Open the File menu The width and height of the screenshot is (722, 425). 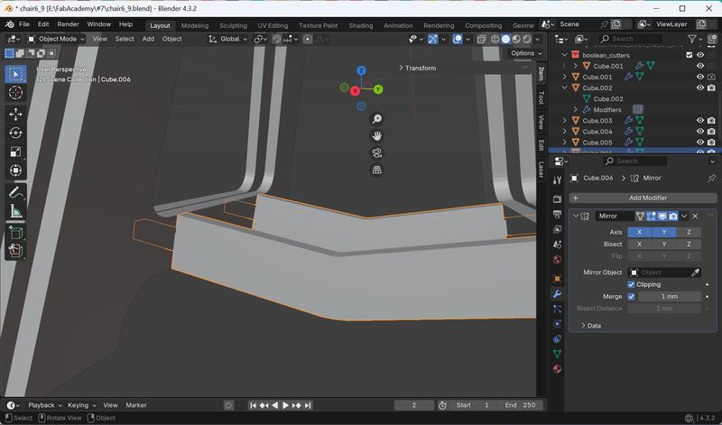pos(24,24)
